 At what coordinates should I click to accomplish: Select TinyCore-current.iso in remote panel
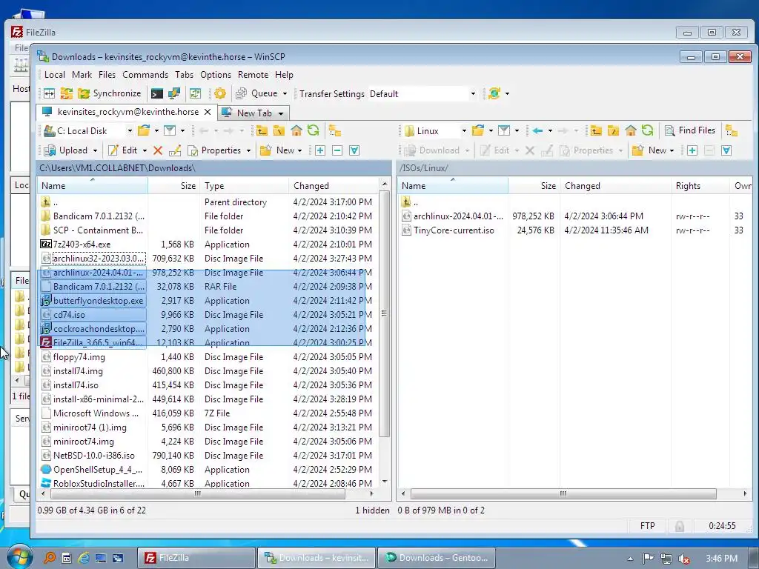point(454,230)
